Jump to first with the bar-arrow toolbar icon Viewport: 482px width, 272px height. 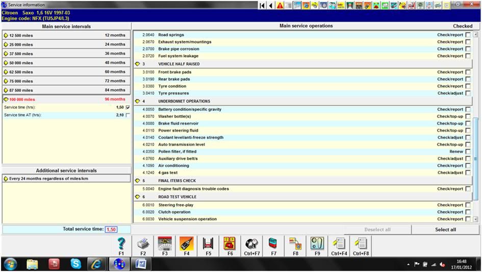tap(262, 5)
